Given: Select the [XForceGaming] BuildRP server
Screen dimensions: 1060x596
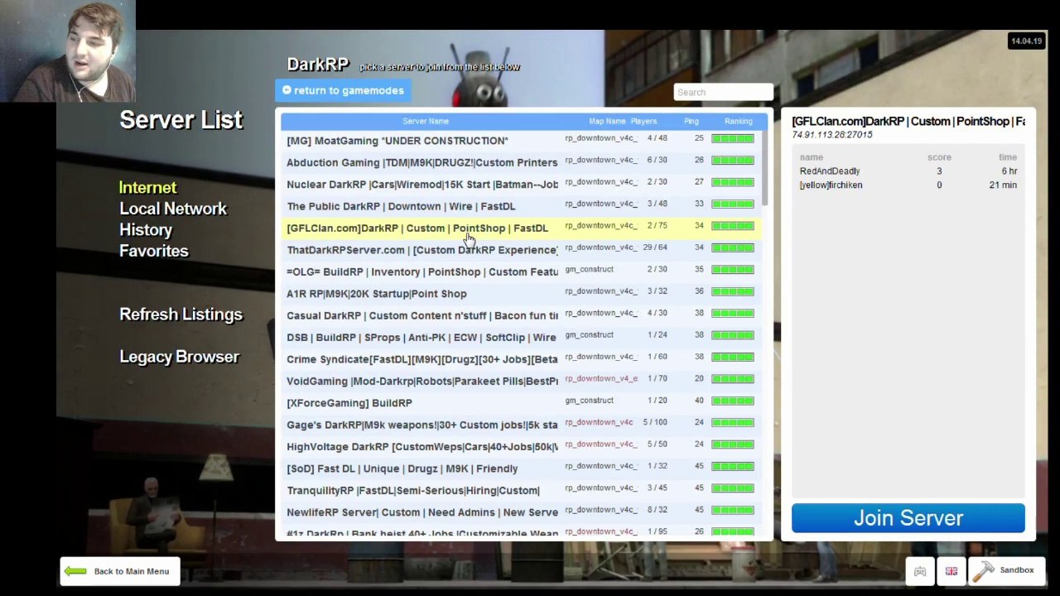Looking at the screenshot, I should [x=520, y=402].
